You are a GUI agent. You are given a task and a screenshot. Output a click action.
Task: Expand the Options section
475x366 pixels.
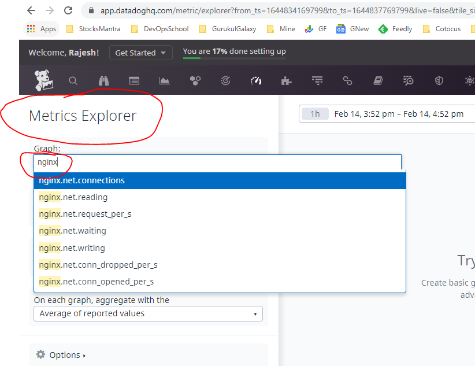61,355
